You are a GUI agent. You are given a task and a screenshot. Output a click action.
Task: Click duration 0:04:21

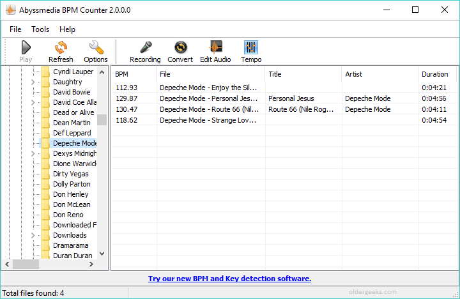coord(434,88)
